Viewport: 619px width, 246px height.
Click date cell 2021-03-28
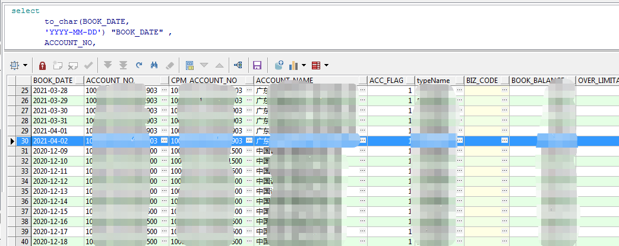click(58, 91)
